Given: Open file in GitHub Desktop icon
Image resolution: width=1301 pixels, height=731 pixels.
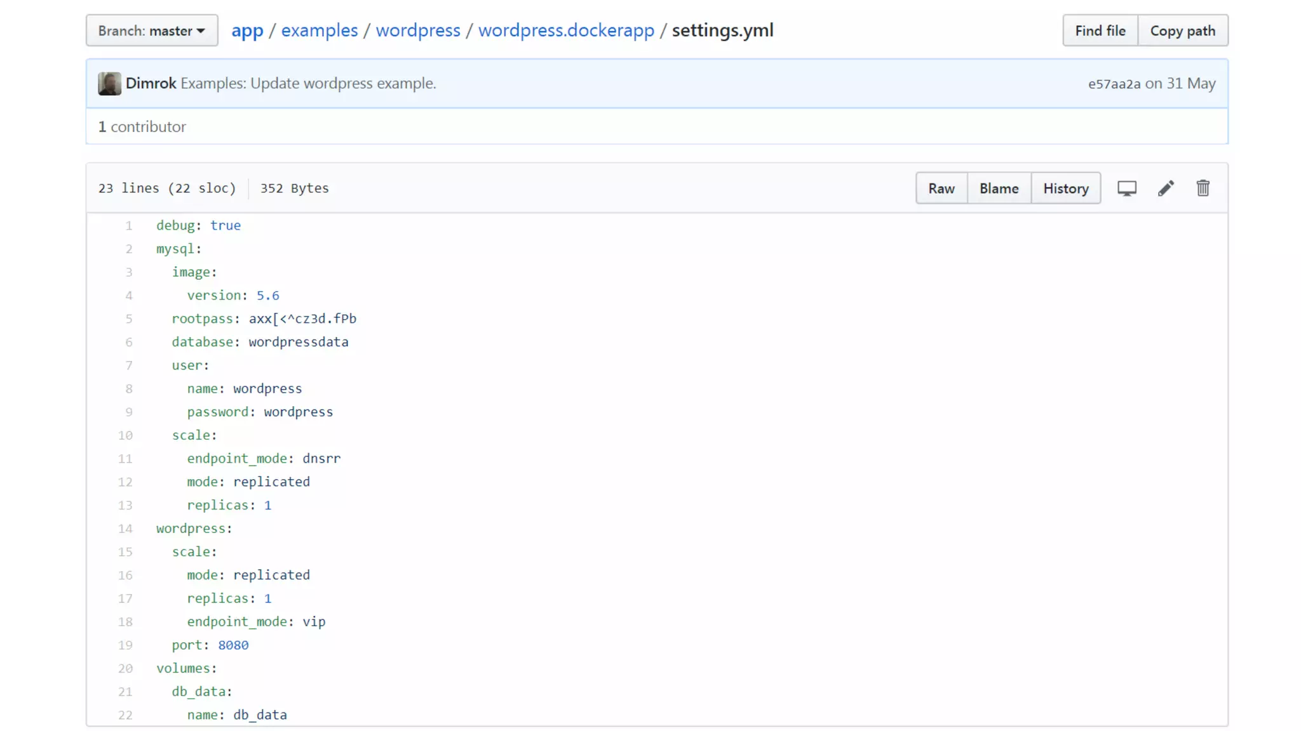Looking at the screenshot, I should (x=1127, y=188).
